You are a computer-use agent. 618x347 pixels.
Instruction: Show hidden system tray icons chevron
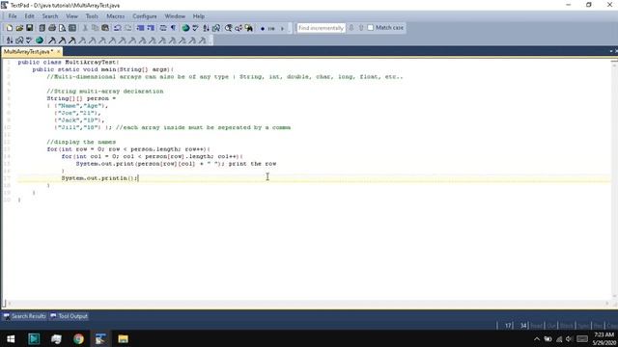click(x=537, y=339)
